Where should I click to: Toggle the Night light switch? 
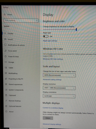(x=46, y=36)
